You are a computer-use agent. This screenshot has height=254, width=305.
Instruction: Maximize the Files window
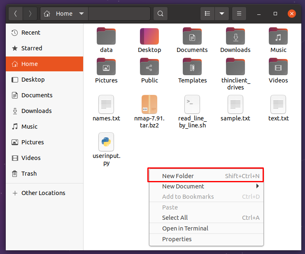[x=275, y=14]
